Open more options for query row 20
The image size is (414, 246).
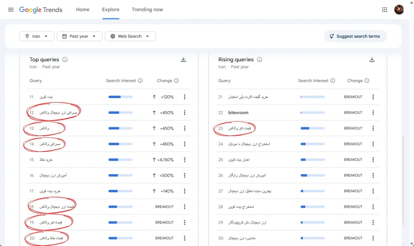(x=184, y=238)
